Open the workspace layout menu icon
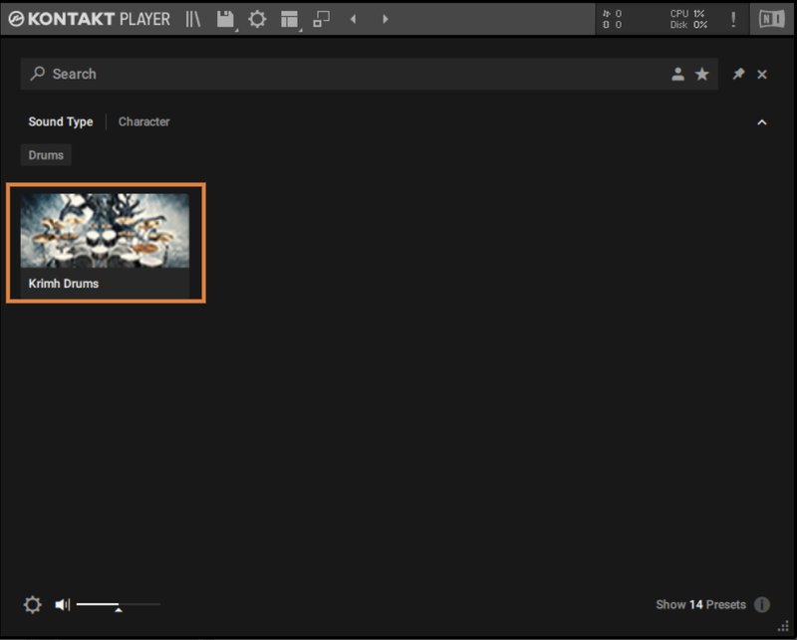 pyautogui.click(x=289, y=19)
